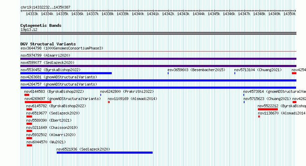Open nsv5932502 (Almarri2020) label
Screen dimensions: 306x166
51,135
